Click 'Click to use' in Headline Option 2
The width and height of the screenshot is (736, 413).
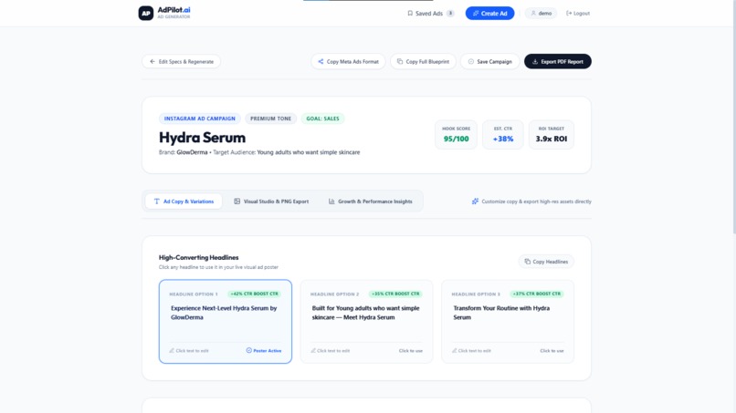click(411, 351)
